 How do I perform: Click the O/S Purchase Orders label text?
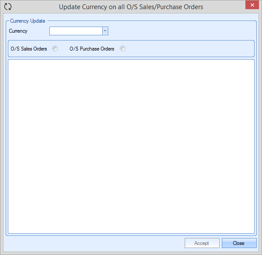92,49
